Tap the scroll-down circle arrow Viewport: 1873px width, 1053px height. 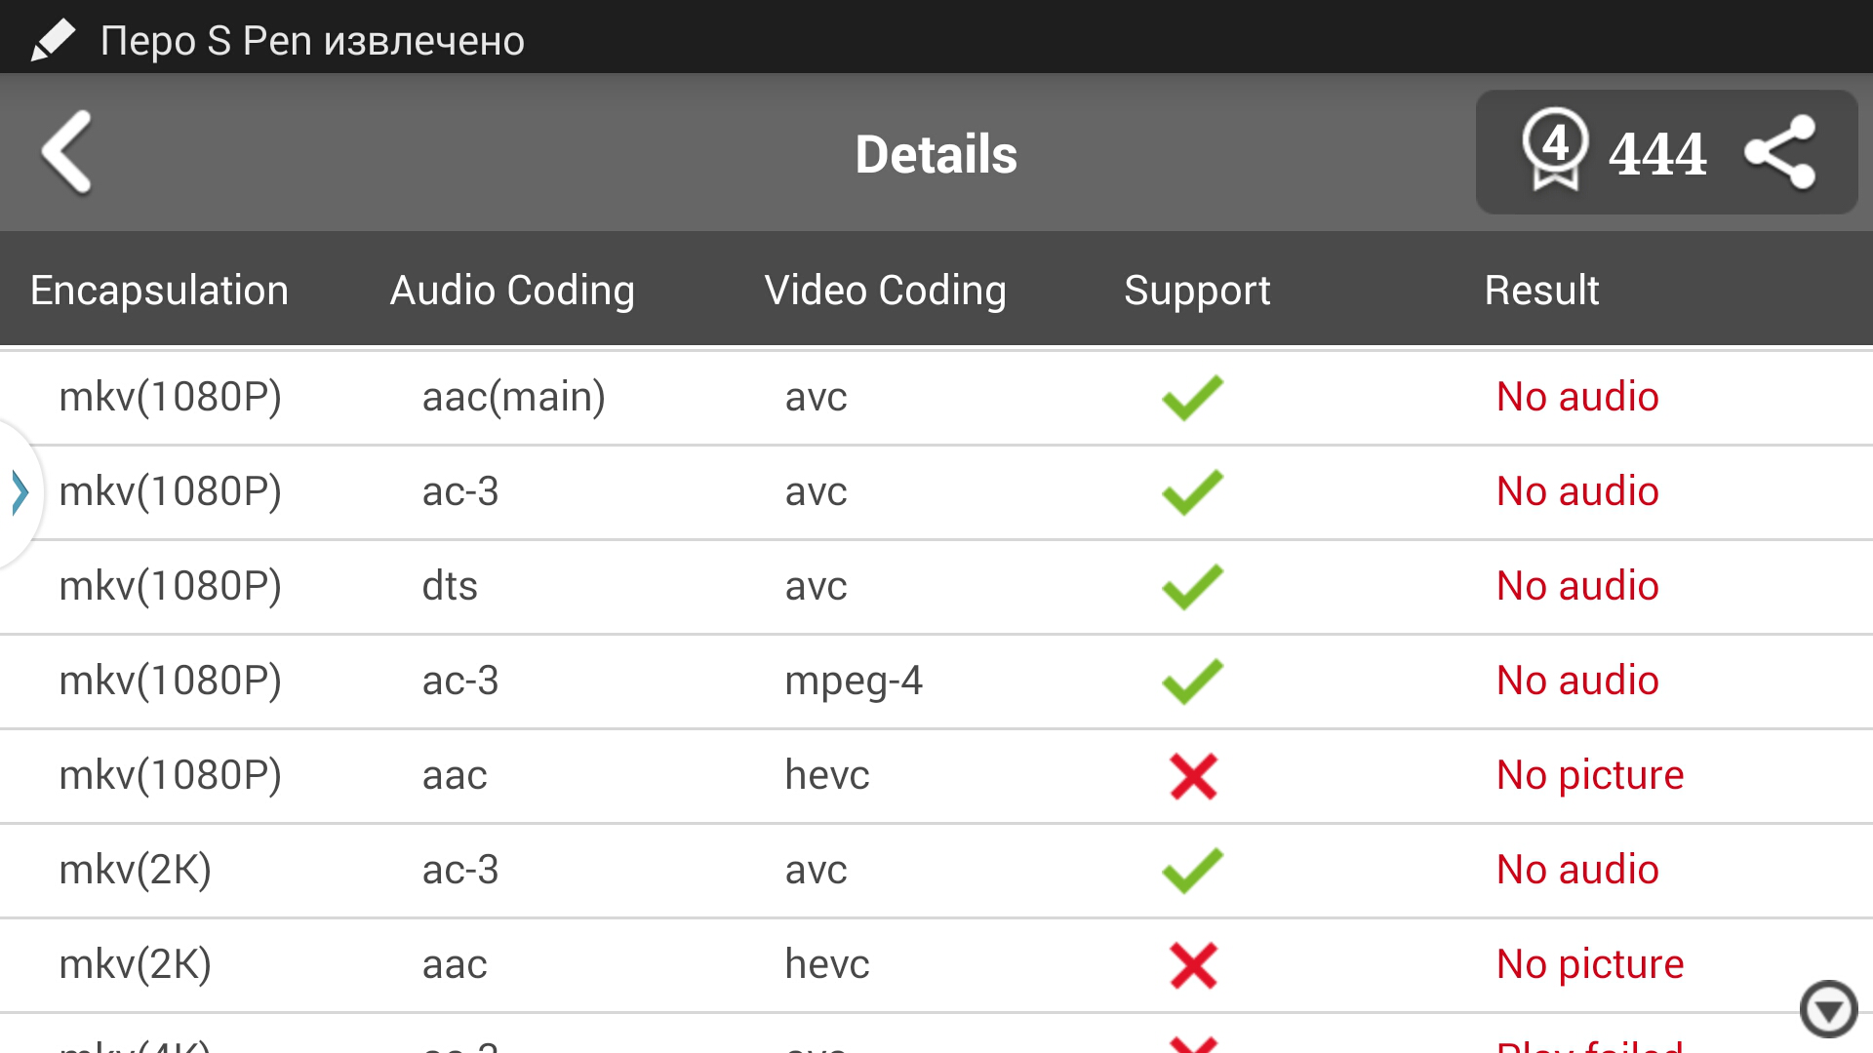click(x=1828, y=1009)
